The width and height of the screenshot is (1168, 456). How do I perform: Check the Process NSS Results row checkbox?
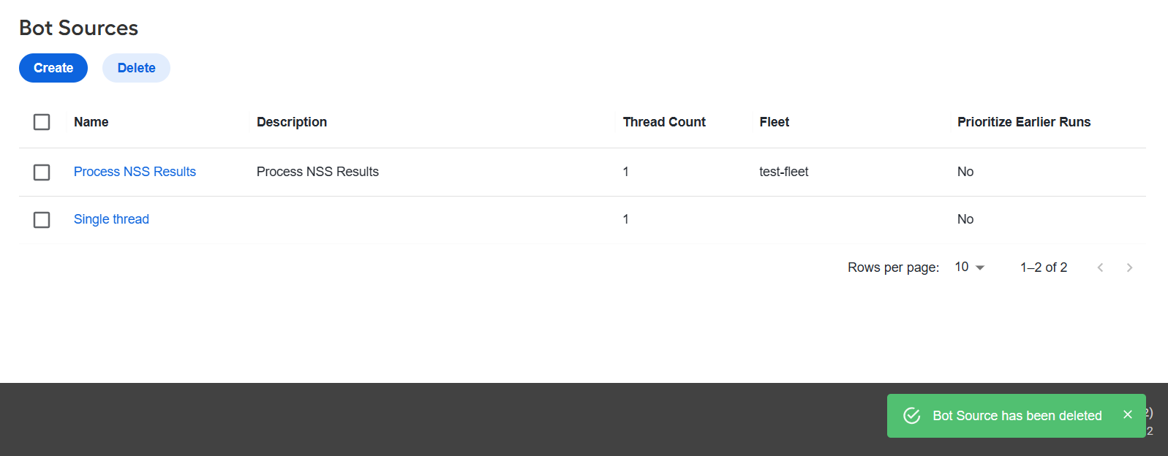42,172
